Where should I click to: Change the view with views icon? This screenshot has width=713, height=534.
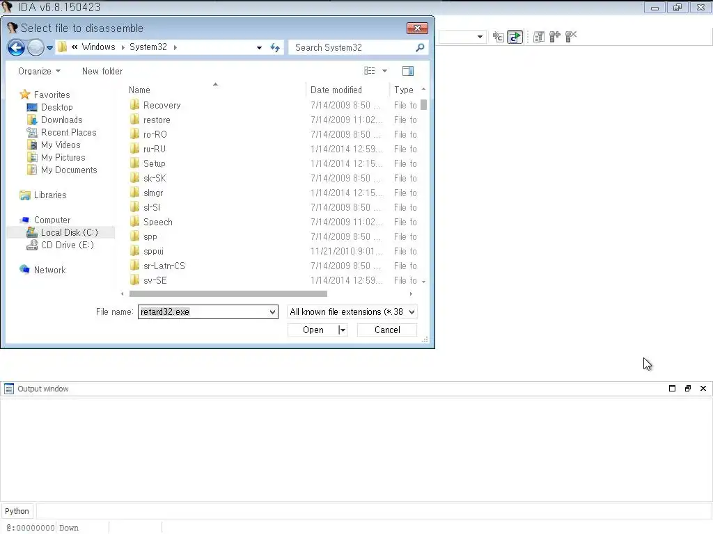click(x=370, y=71)
